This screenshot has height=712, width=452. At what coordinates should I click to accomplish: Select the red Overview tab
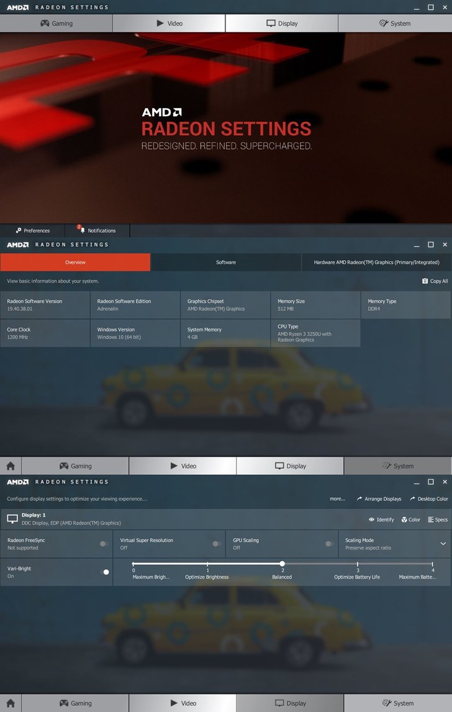click(75, 262)
